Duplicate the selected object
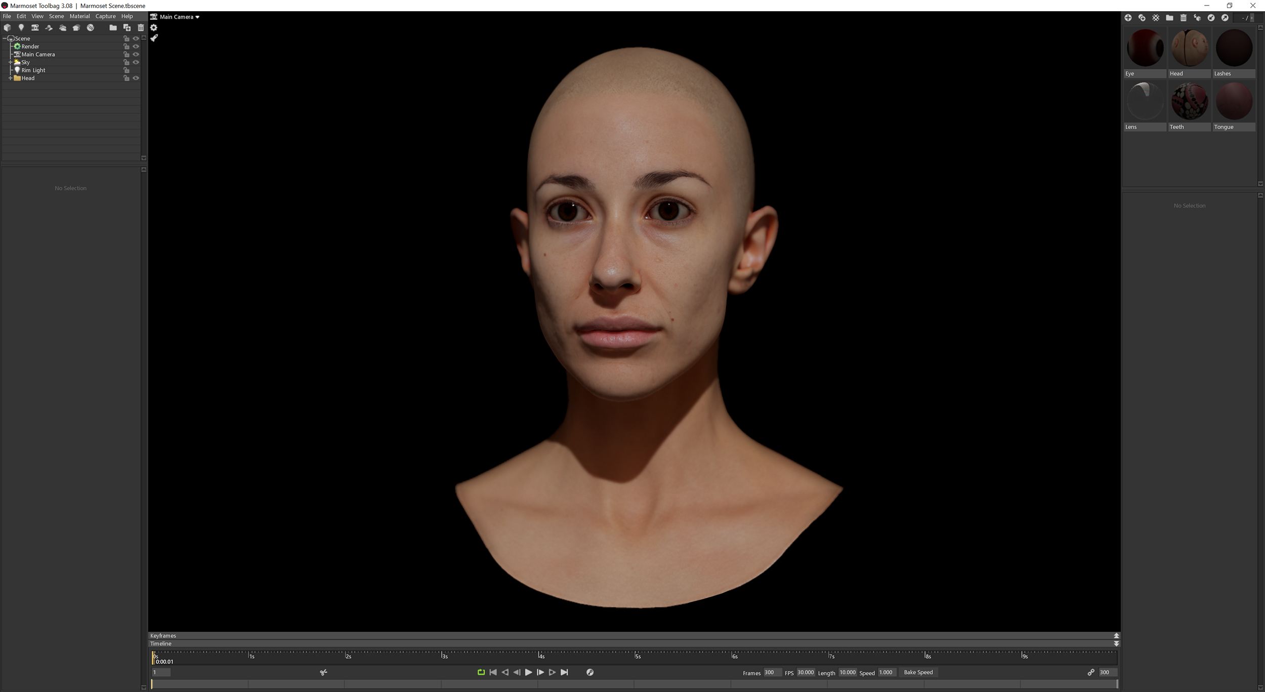The image size is (1265, 692). point(128,28)
